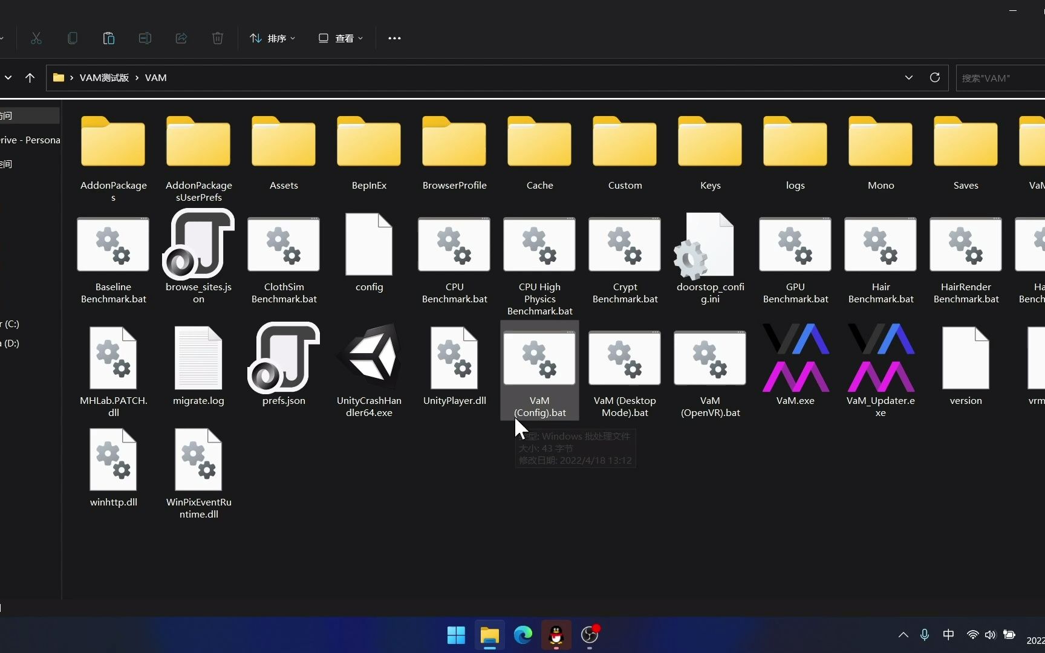Select the BepInEx folder
Screen dimensions: 1045x653
369,152
